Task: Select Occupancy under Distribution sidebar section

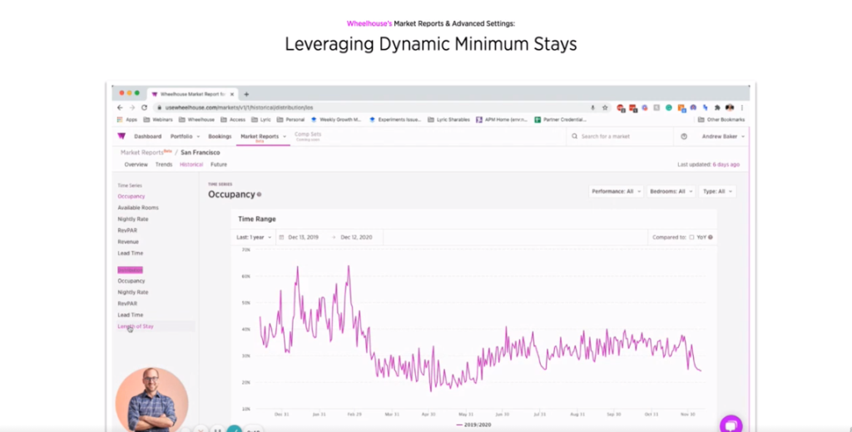Action: pos(131,281)
